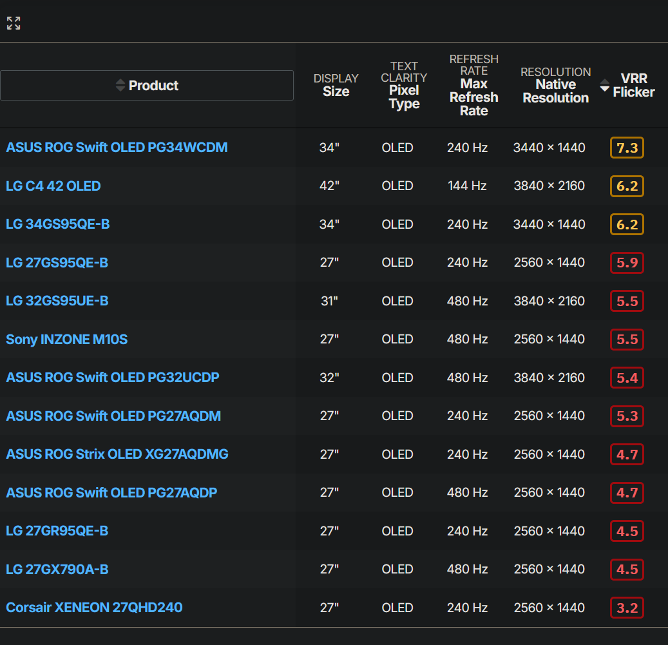Sort by the Product column arrows
668x645 pixels.
click(120, 85)
